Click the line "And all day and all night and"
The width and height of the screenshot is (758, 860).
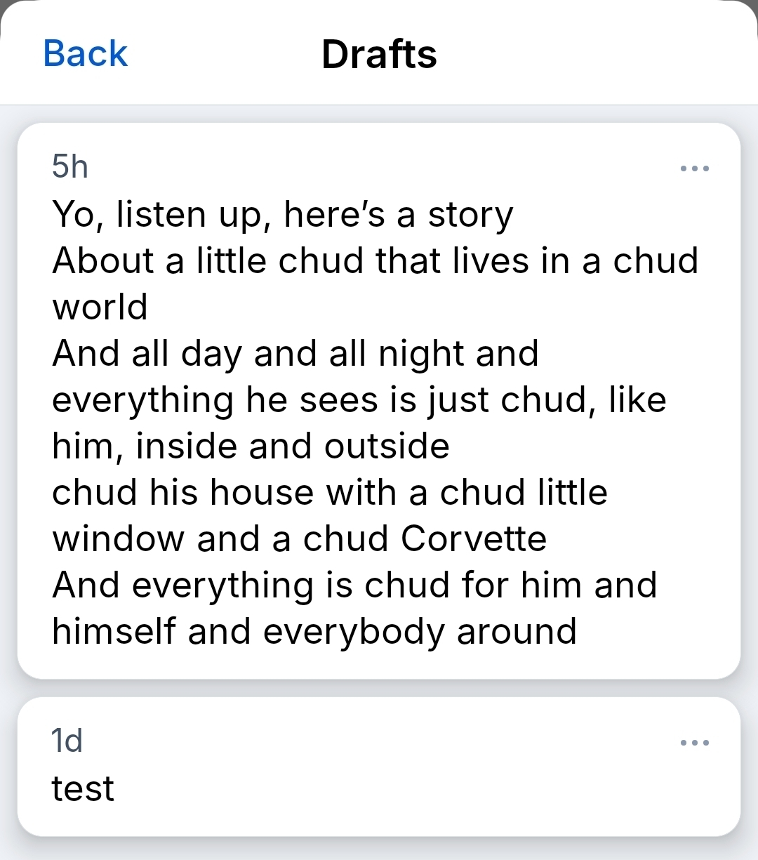coord(295,354)
